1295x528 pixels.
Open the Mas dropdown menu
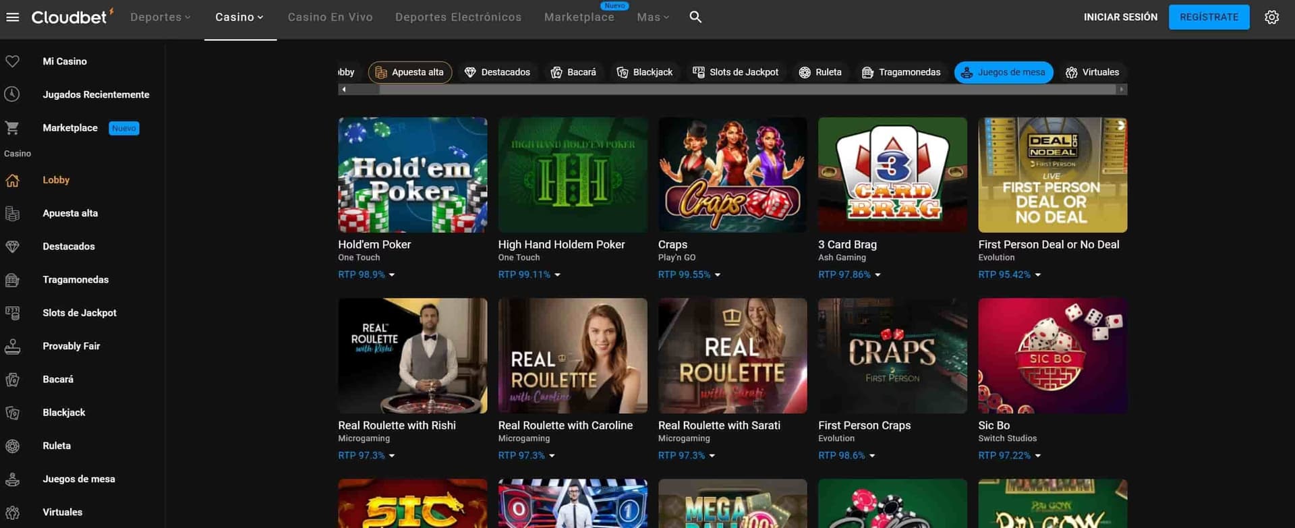click(x=653, y=17)
